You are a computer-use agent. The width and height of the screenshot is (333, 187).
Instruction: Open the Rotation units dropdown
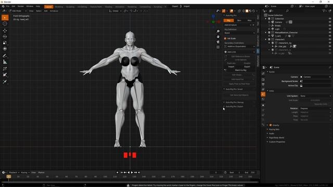[315, 109]
